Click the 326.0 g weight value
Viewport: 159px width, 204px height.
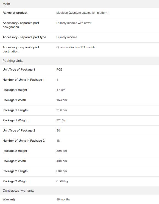click(61, 120)
